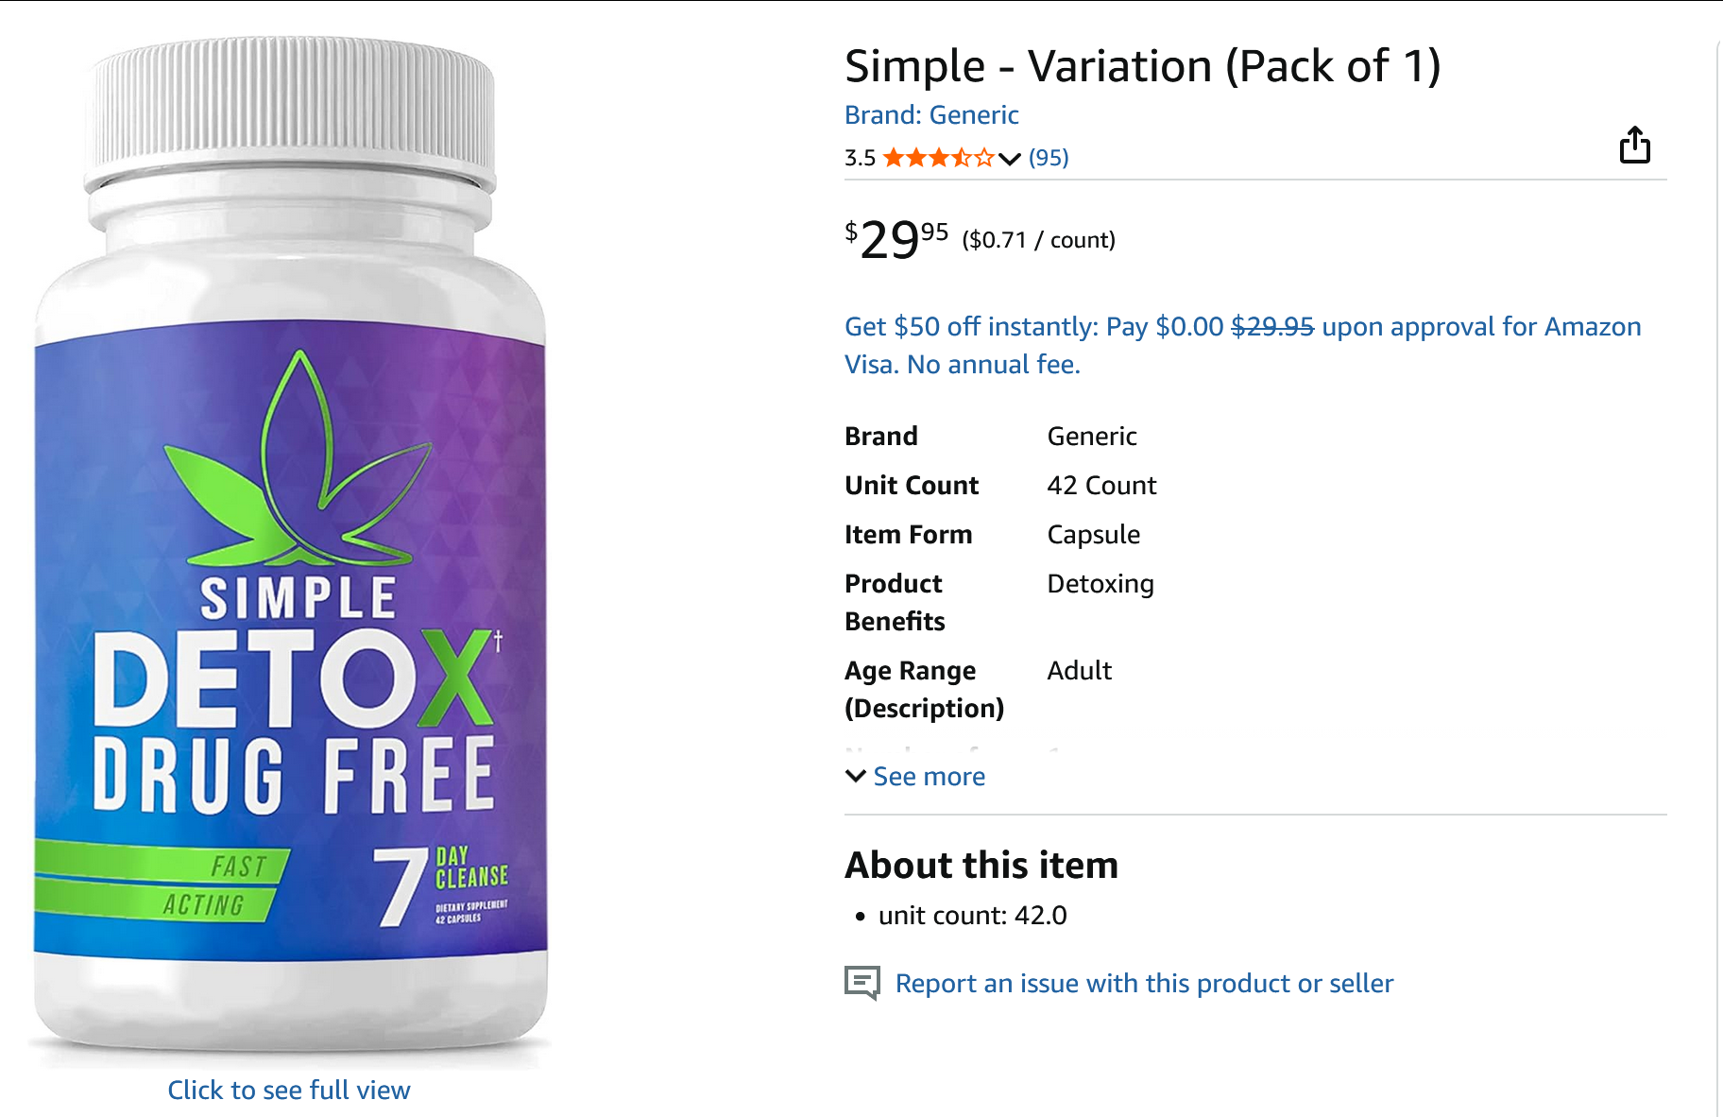The height and width of the screenshot is (1117, 1723).
Task: Open the rating breakdown chevron next to stars
Action: [1010, 158]
